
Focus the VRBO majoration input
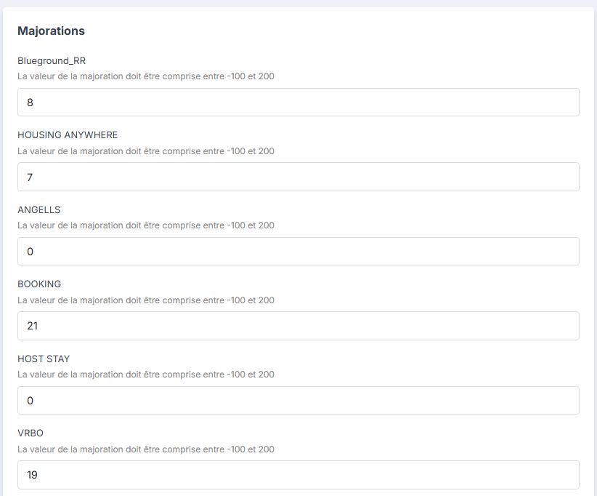(298, 475)
